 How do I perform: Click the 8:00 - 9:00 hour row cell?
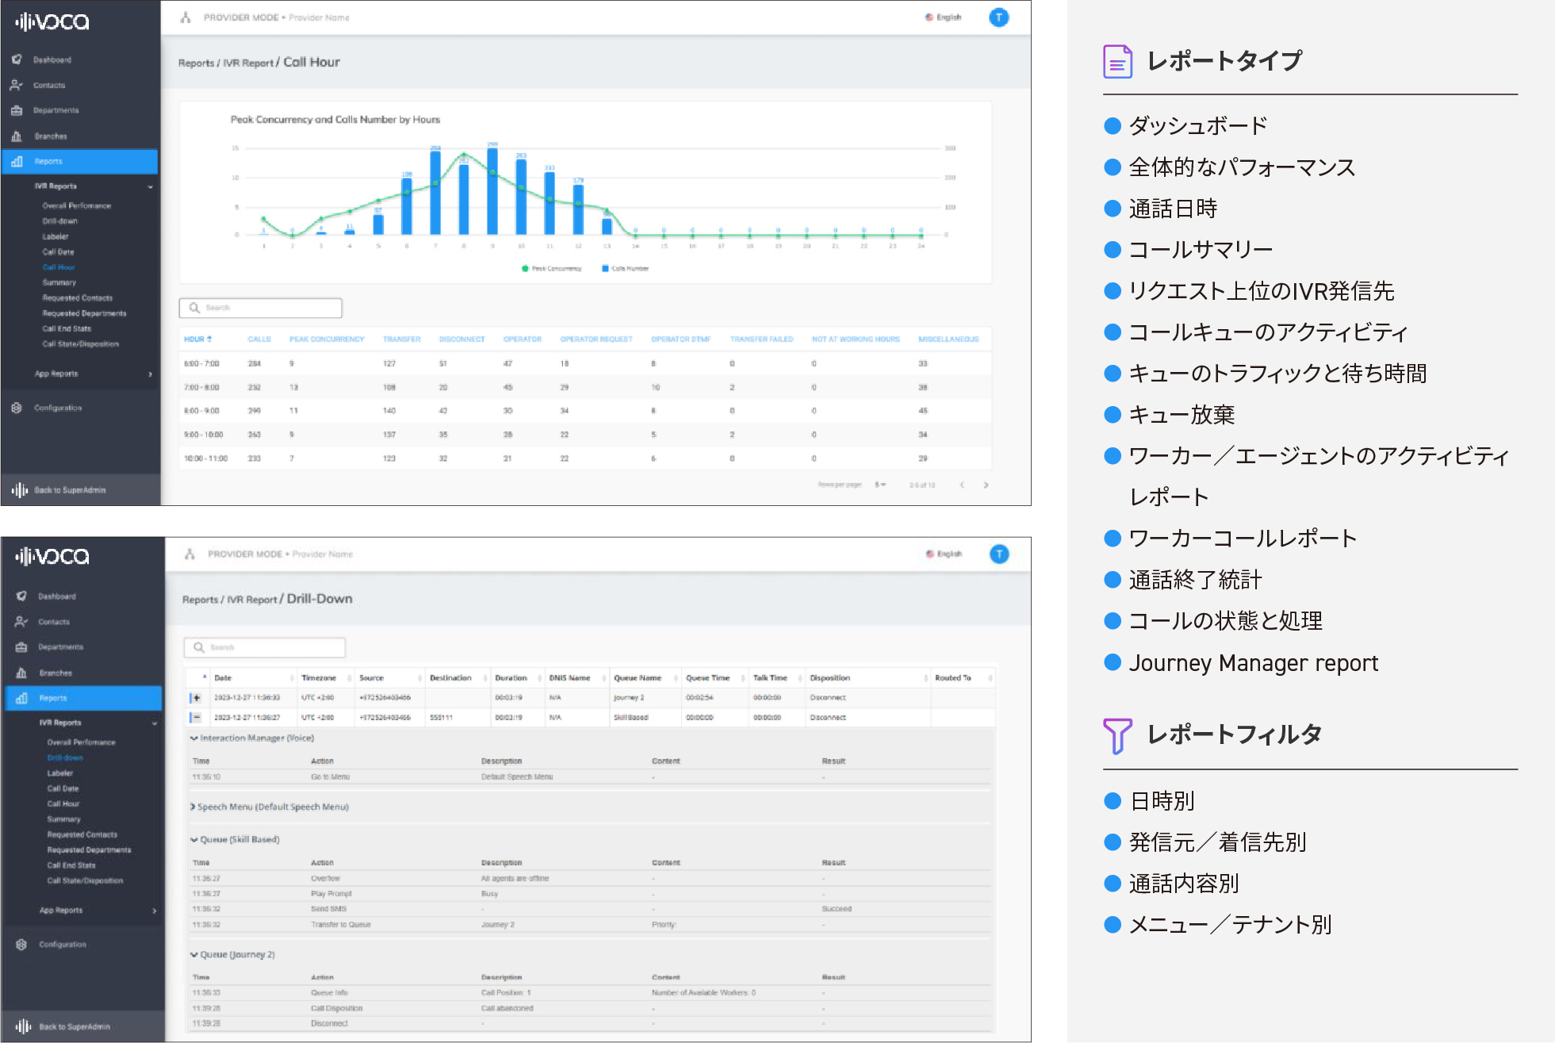click(201, 411)
